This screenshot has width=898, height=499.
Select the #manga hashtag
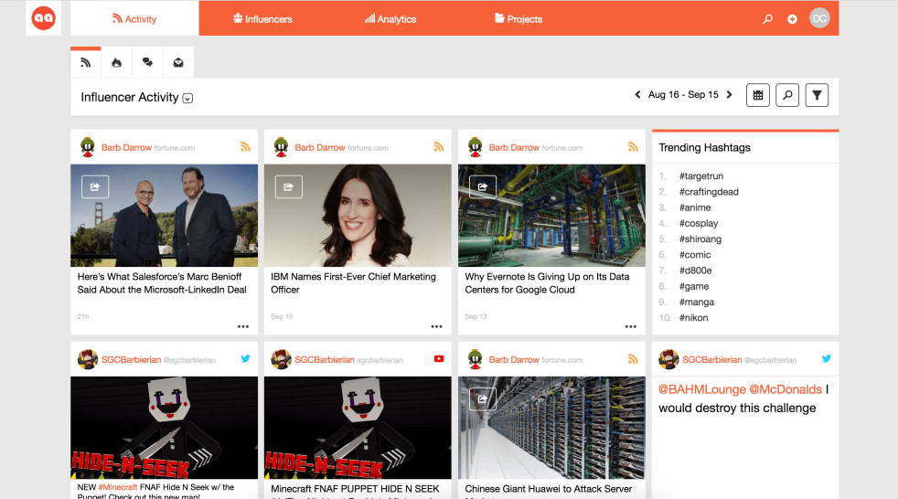pyautogui.click(x=697, y=303)
